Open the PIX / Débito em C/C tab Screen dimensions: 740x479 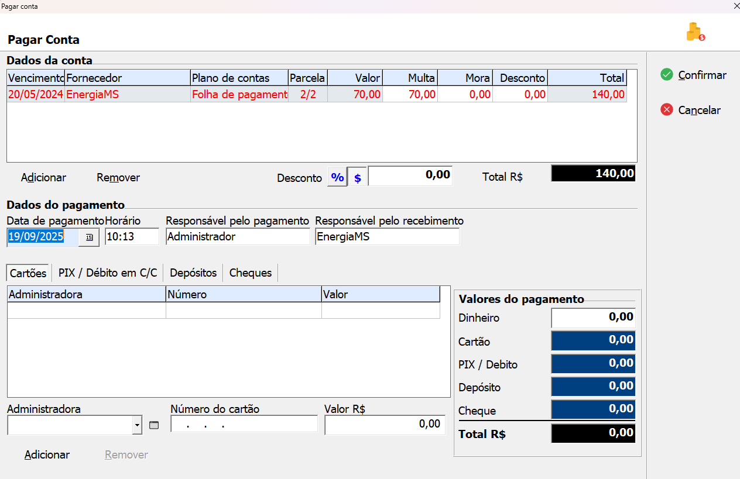108,273
